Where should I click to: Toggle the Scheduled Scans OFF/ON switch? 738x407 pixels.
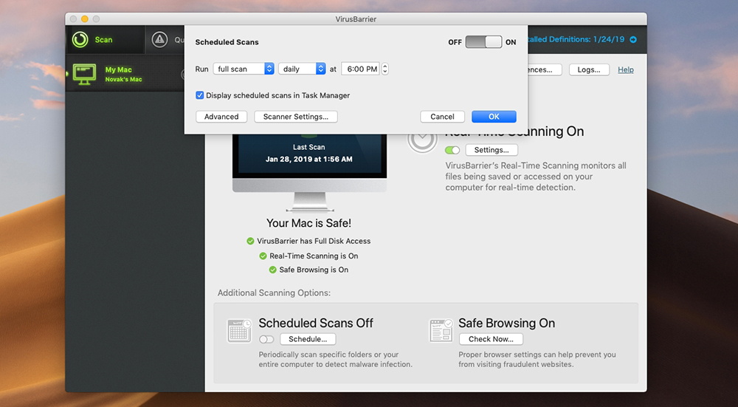coord(483,42)
